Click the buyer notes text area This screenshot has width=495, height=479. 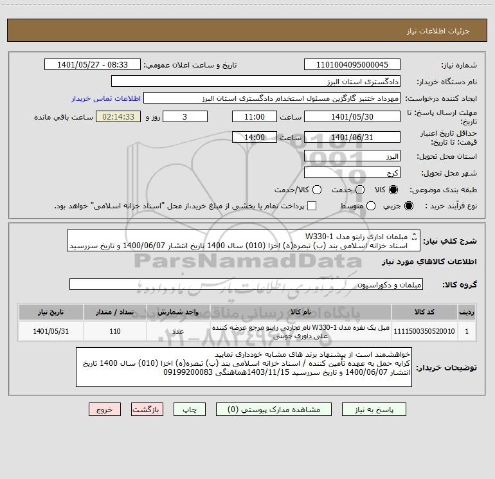coord(244,367)
